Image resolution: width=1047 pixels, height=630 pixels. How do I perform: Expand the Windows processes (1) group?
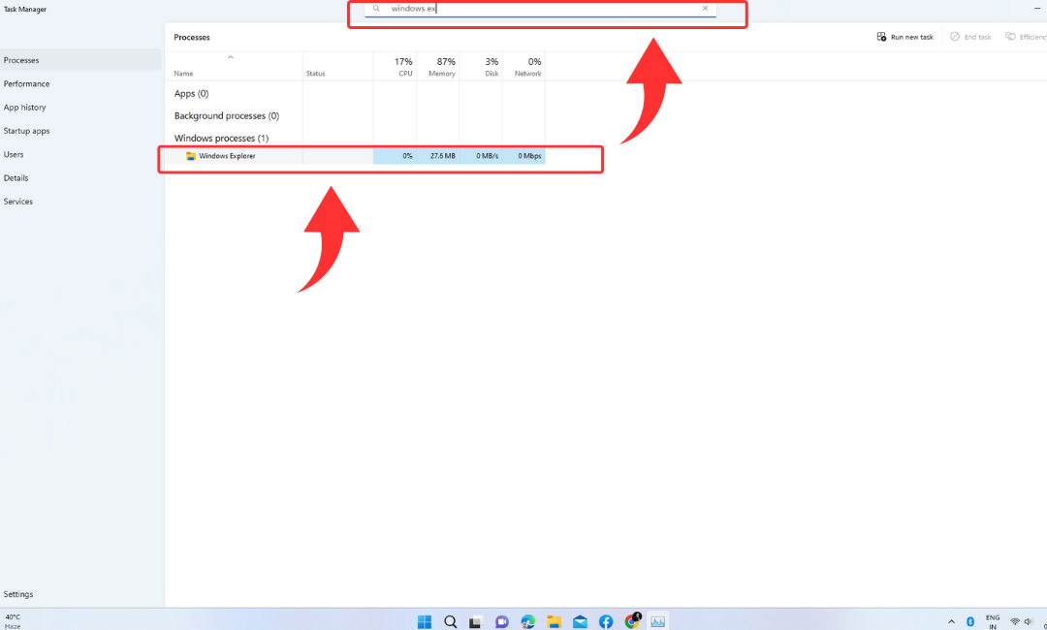[x=221, y=139]
